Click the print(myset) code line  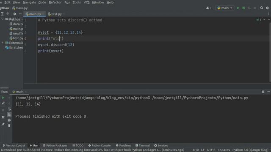pyautogui.click(x=51, y=51)
